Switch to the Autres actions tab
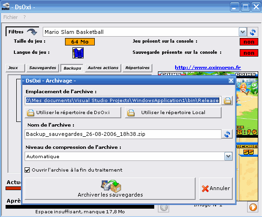262x217 pixels. pos(103,68)
